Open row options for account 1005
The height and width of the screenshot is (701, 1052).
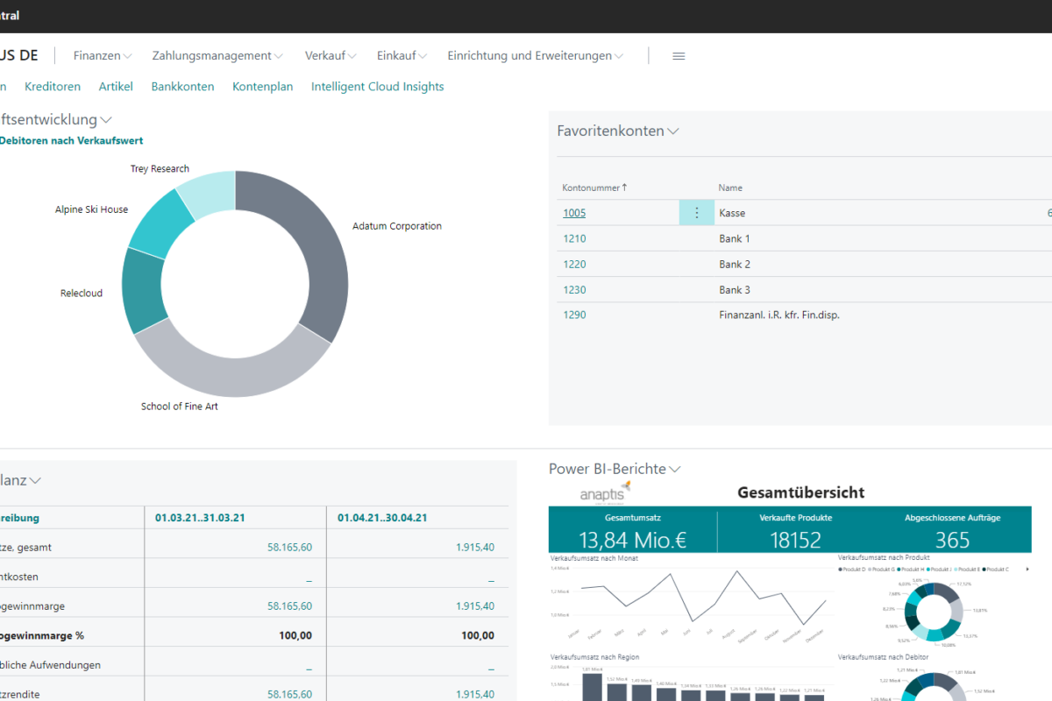point(697,212)
